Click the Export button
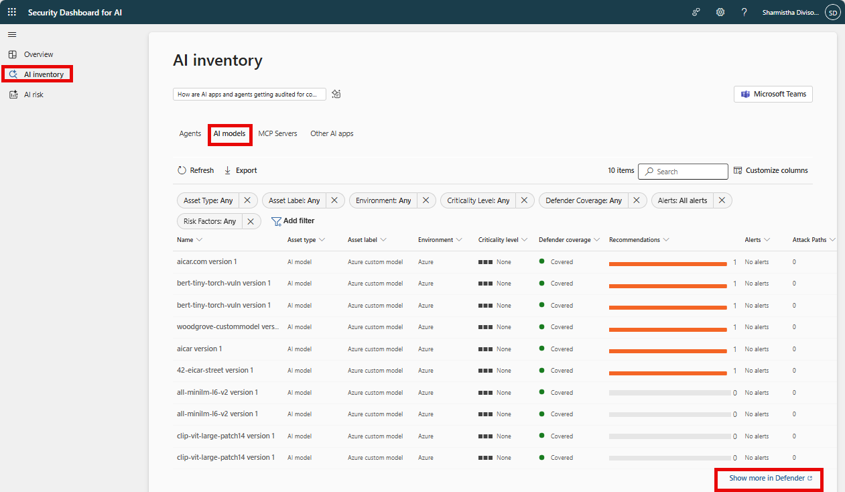Viewport: 845px width, 492px height. click(241, 170)
